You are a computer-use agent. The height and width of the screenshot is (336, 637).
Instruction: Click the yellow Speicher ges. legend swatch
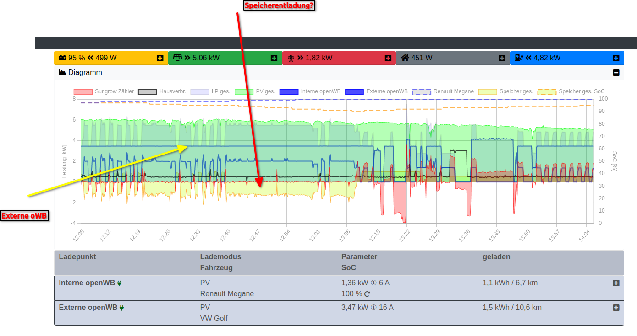(488, 91)
